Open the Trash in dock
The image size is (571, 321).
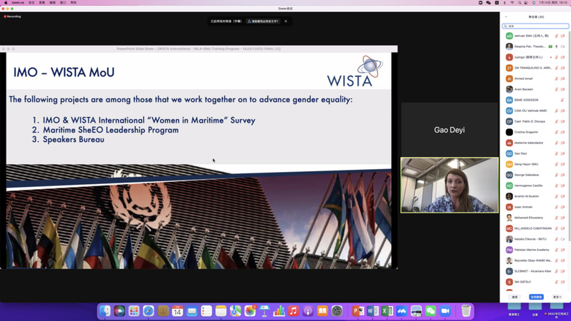(x=466, y=311)
